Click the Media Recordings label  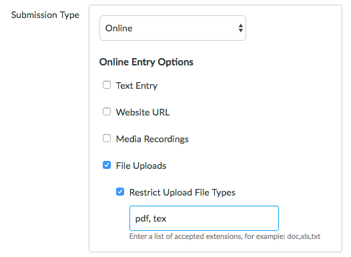point(152,139)
